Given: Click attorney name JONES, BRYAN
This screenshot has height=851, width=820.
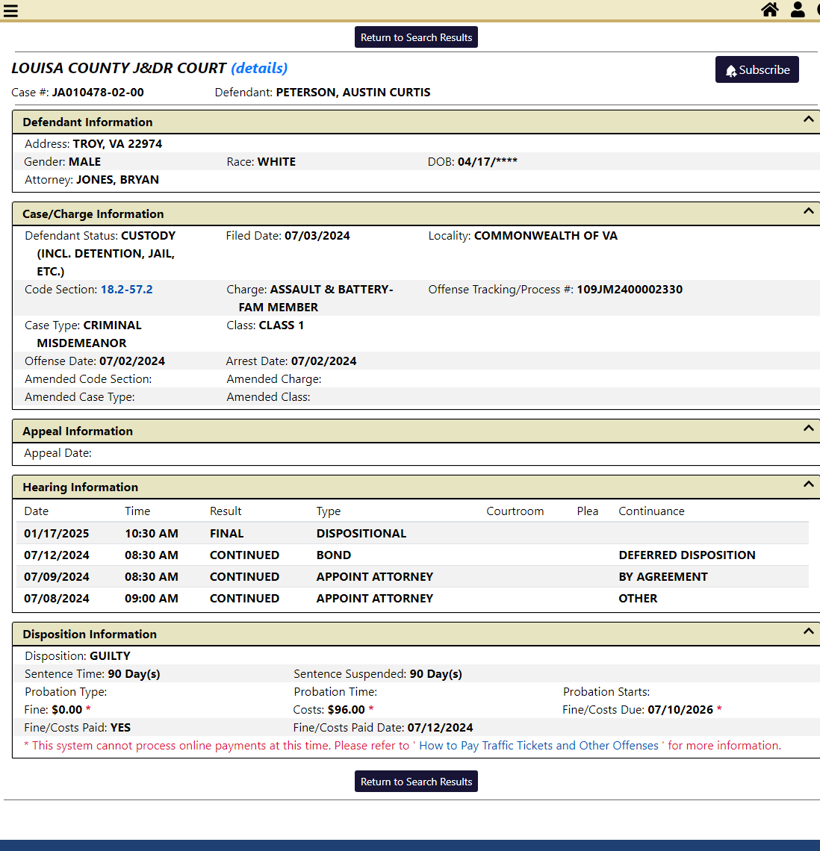Looking at the screenshot, I should click(117, 180).
